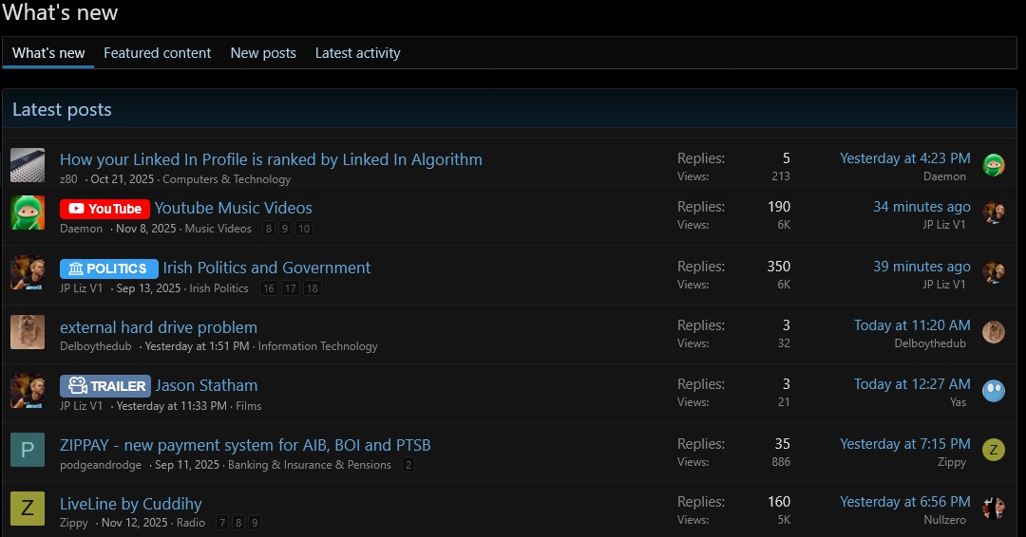Jump to page 10 of Youtube Music Videos
This screenshot has height=537, width=1026.
pyautogui.click(x=303, y=229)
